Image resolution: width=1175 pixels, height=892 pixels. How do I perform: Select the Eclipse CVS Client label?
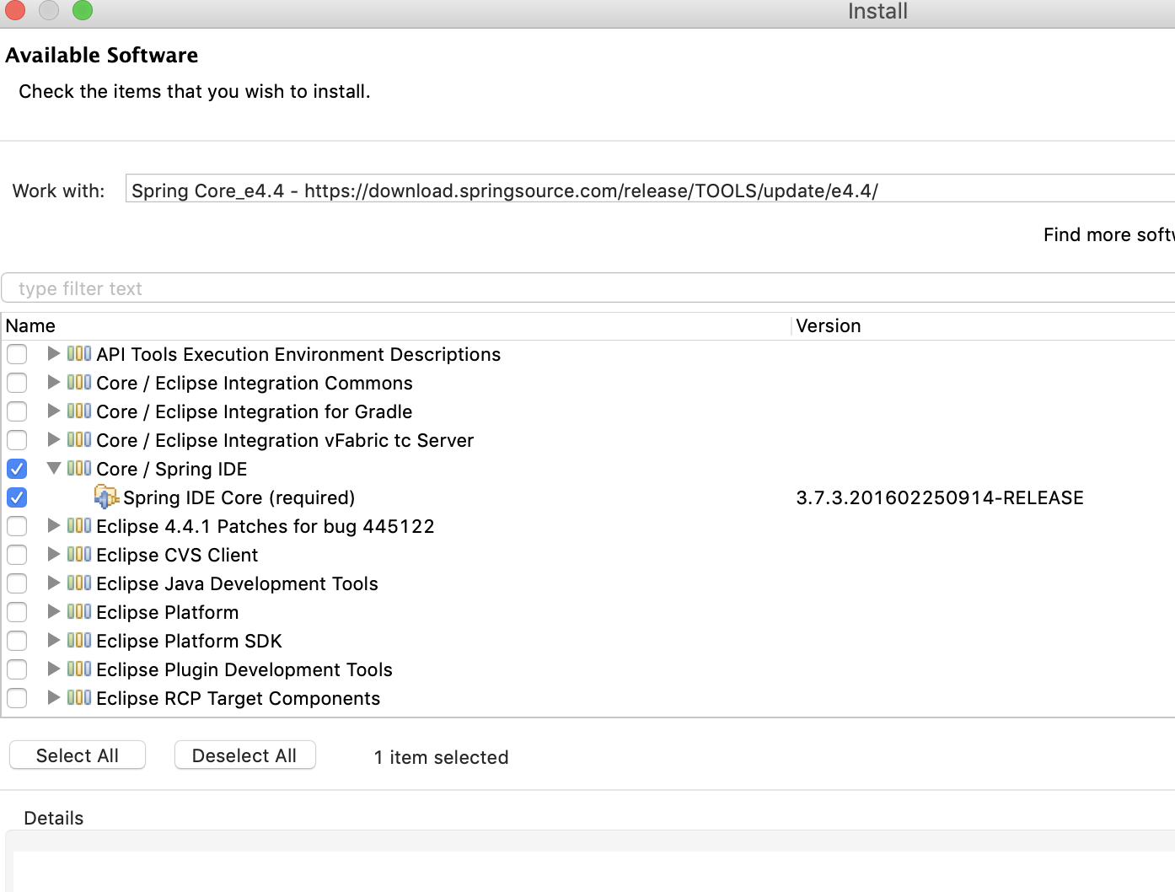click(177, 555)
